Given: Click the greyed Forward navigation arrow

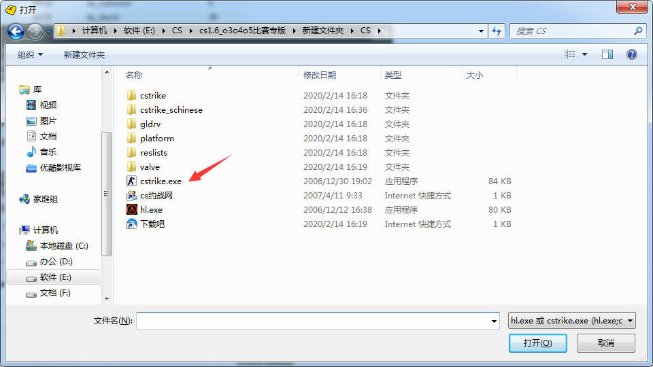Looking at the screenshot, I should tap(35, 31).
